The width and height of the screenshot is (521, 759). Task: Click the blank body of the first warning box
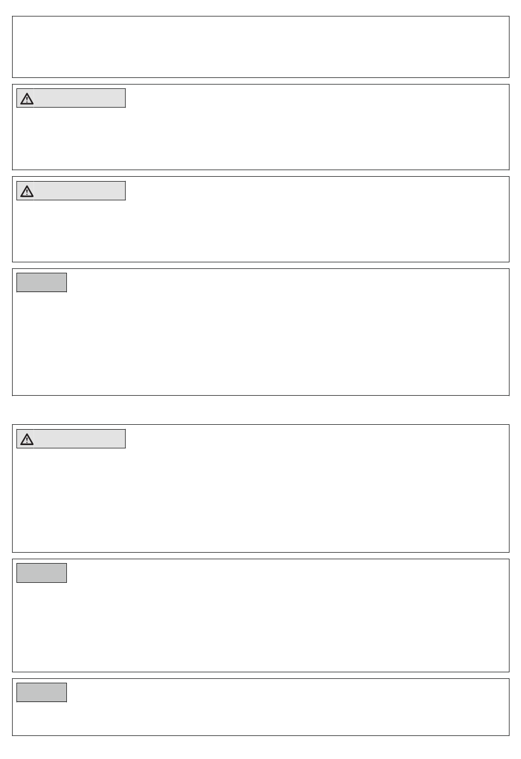coord(260,138)
